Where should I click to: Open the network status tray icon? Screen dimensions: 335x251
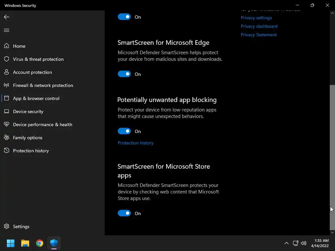296,243
